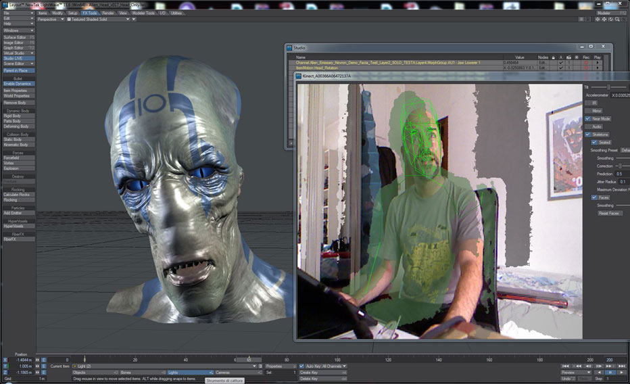Click frame 65 marker on the timeline
Viewport: 630px width, 384px height.
pyautogui.click(x=249, y=360)
